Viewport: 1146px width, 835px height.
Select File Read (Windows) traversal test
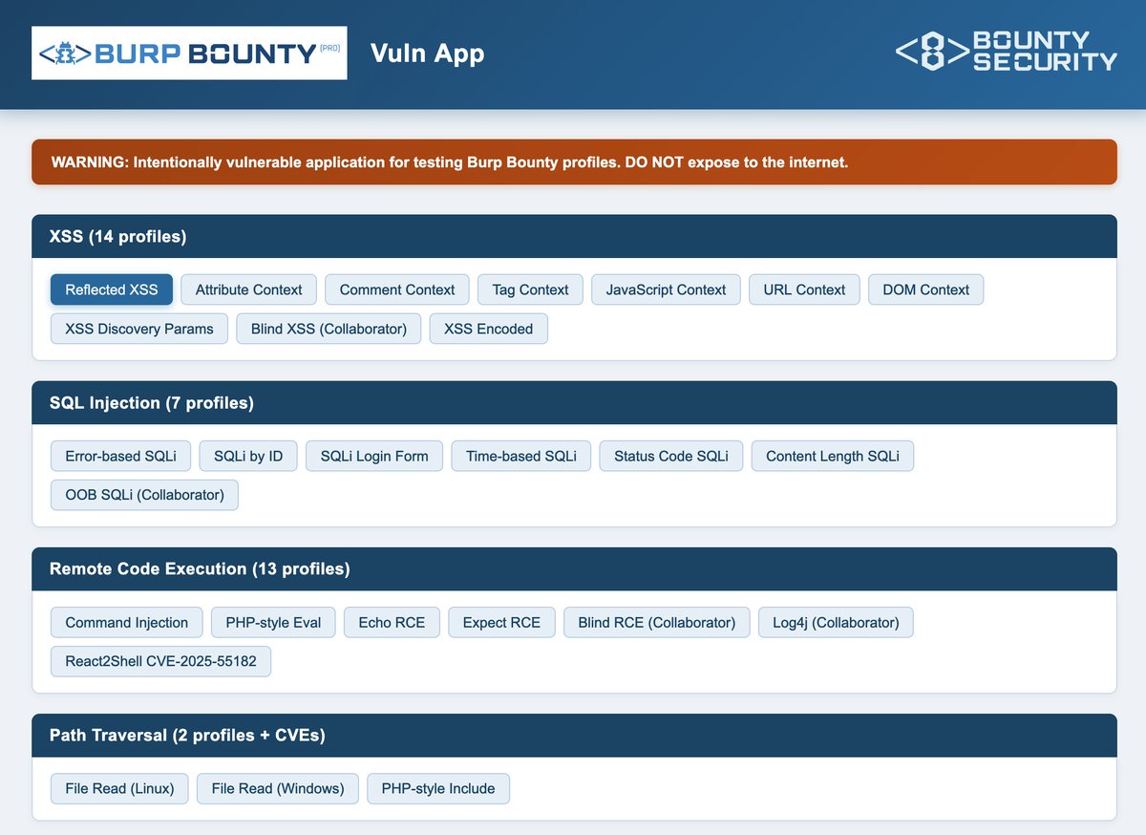277,788
